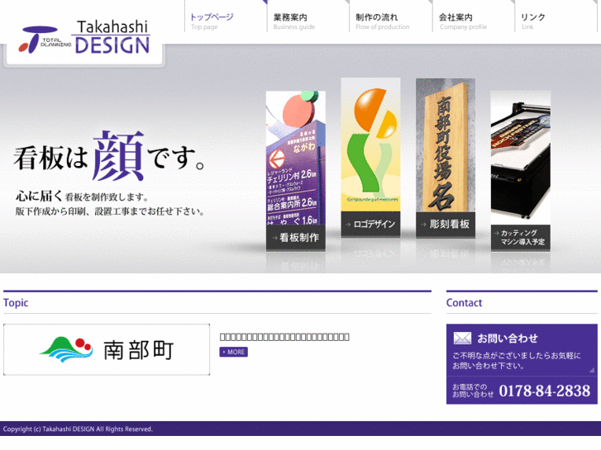Click the envelope mail icon

[x=462, y=339]
